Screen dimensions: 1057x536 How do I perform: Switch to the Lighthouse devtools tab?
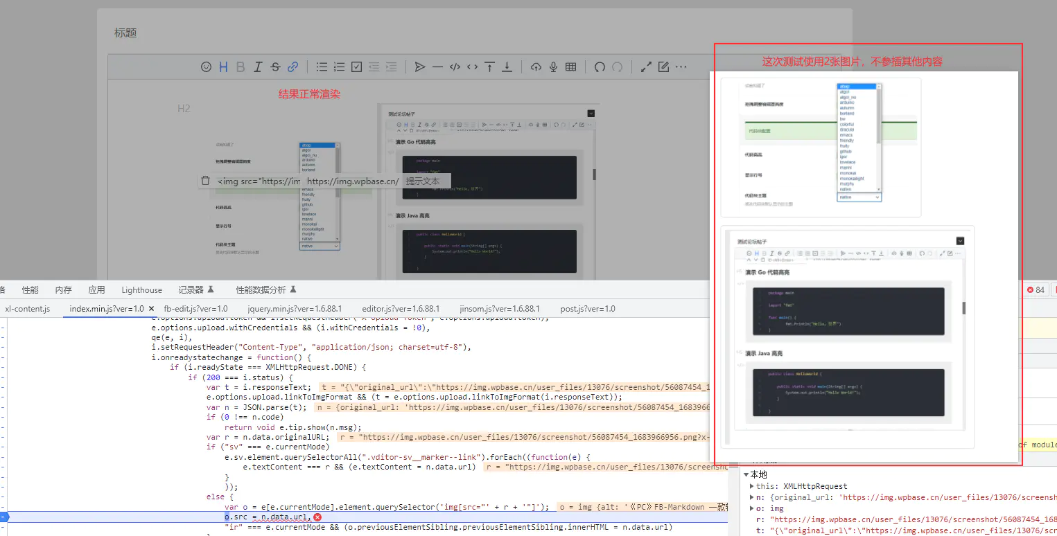[x=141, y=290]
